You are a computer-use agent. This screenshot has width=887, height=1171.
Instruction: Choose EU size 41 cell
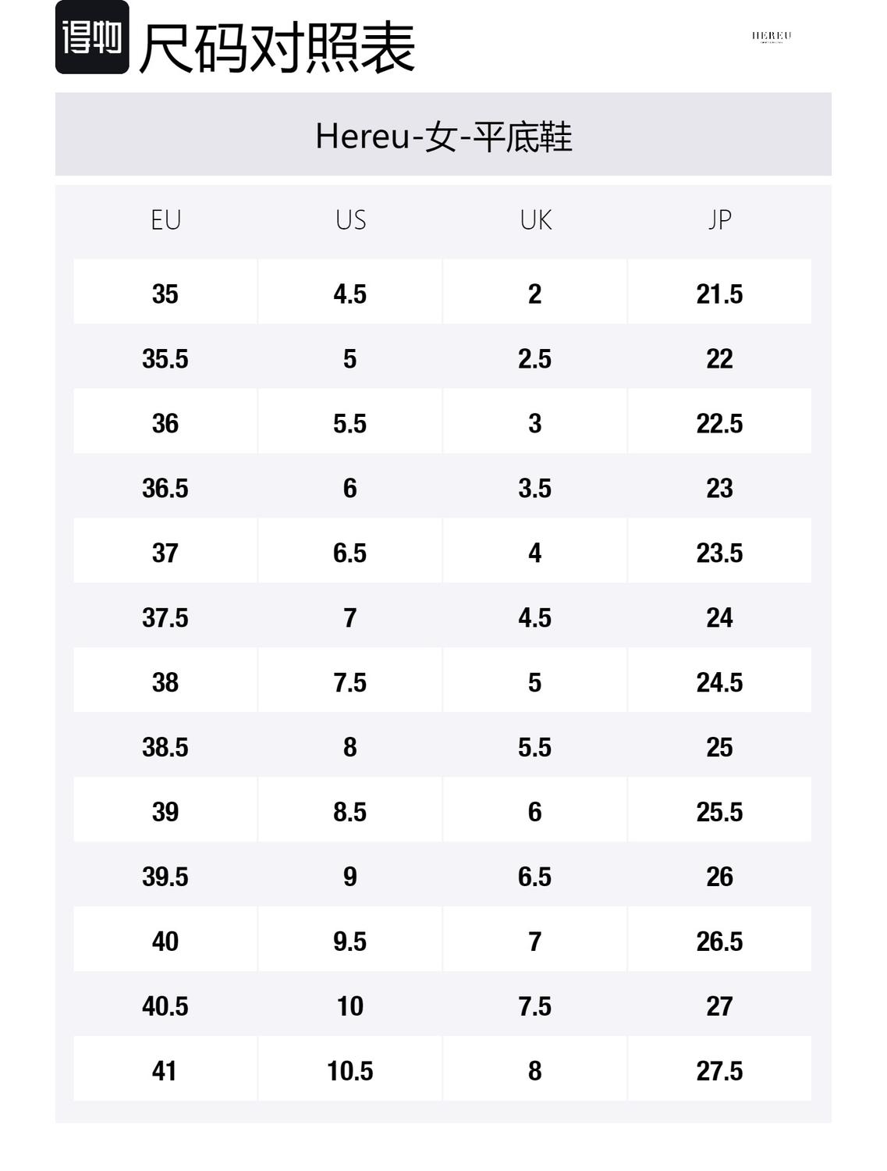pos(165,1070)
